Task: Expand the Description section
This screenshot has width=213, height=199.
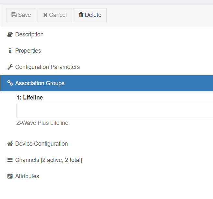Action: click(x=29, y=34)
